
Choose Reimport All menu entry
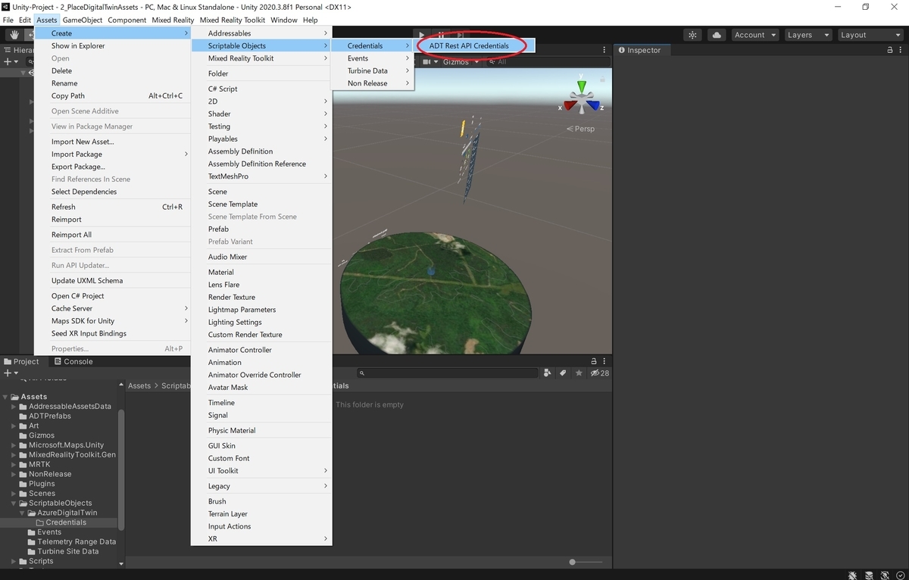112,235
